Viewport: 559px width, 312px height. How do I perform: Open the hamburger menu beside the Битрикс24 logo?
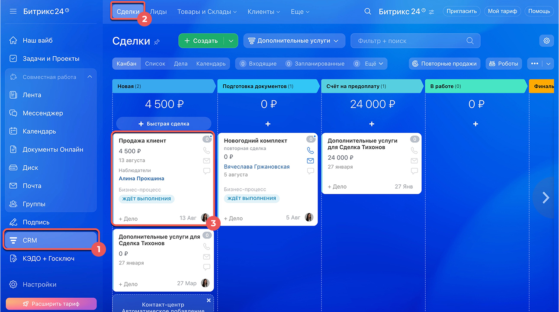coord(13,12)
